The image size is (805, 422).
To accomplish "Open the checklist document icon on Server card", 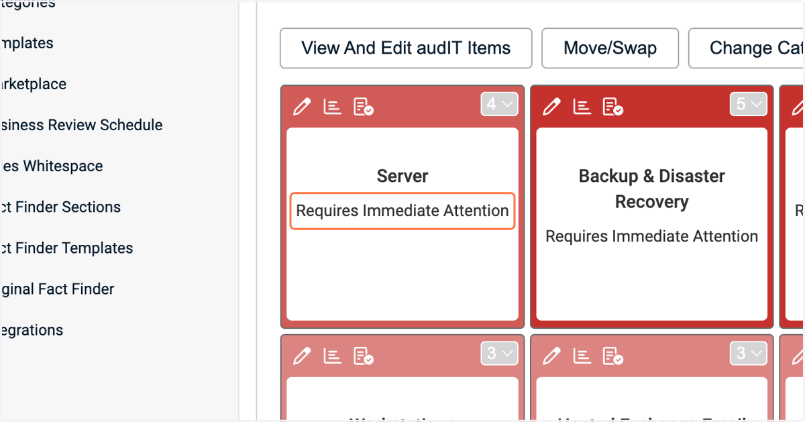I will (x=364, y=107).
